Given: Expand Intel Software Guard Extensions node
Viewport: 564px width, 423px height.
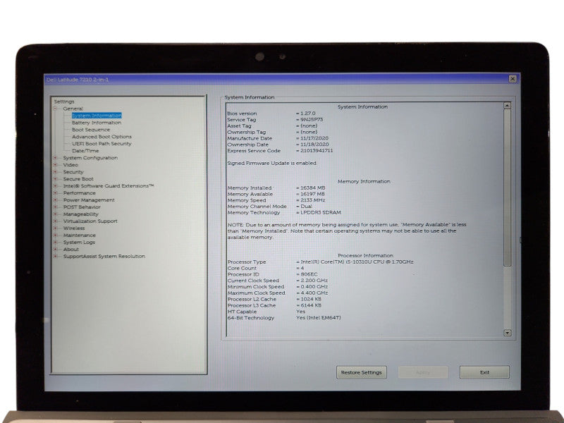Looking at the screenshot, I should click(56, 186).
